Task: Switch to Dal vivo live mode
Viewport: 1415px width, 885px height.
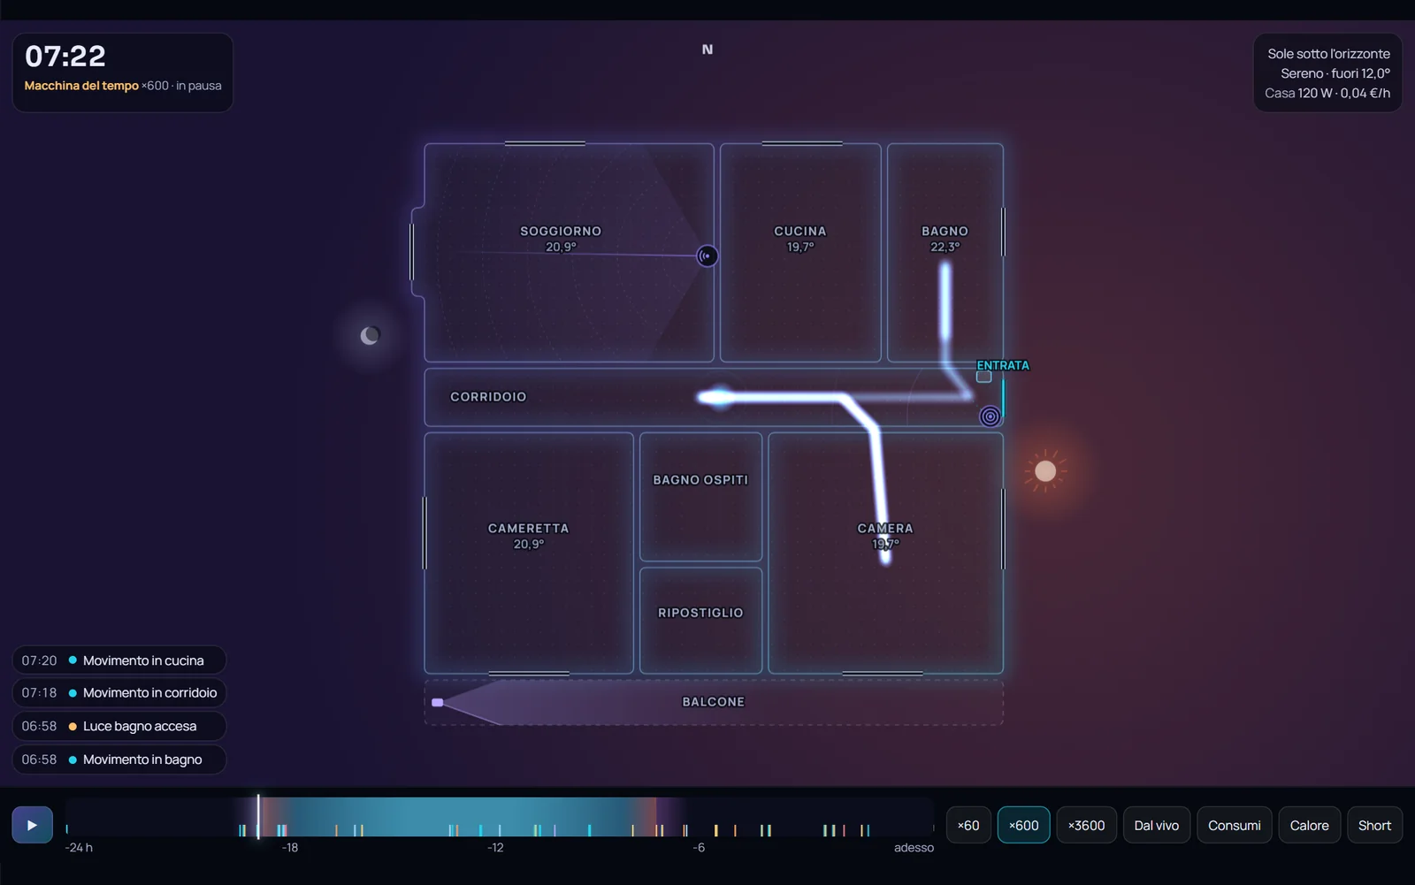Action: click(1156, 825)
